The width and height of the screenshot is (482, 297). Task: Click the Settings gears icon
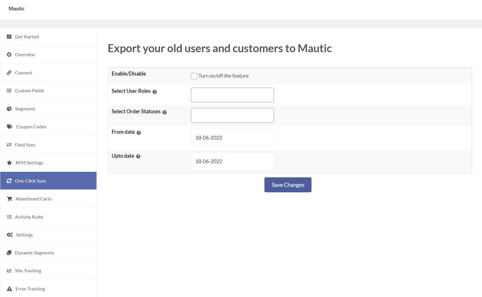point(10,235)
